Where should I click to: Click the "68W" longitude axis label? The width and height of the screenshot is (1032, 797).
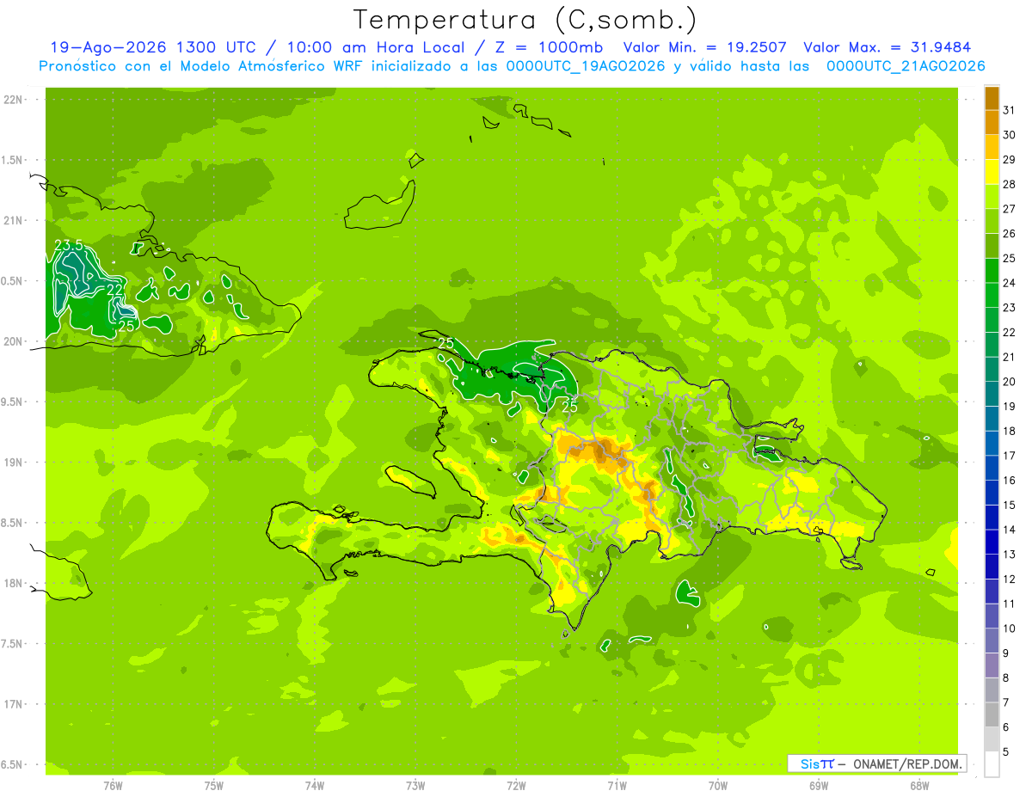[x=918, y=786]
